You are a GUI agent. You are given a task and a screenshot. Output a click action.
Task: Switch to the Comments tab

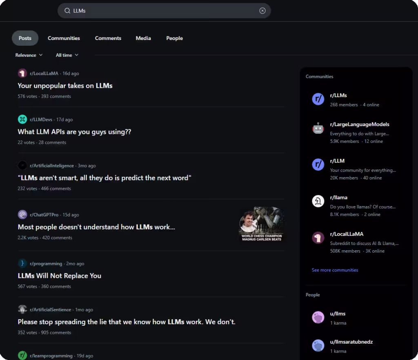pos(108,38)
